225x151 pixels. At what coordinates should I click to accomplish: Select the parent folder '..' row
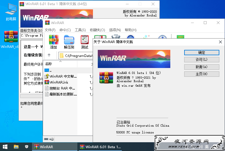(x=68, y=71)
